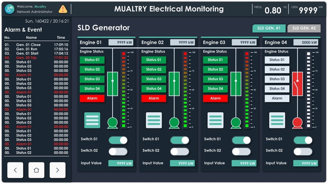Toggle Switch 01 on Engine 03
This screenshot has width=328, height=184.
(241, 140)
